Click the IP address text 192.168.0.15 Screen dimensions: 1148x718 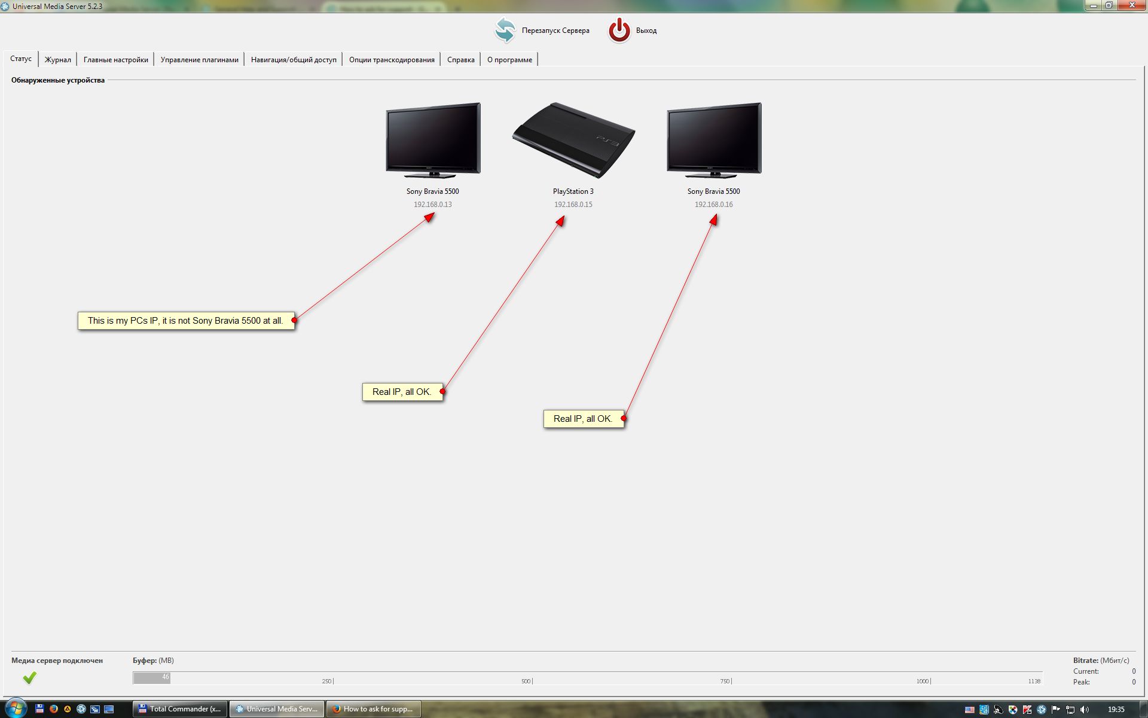(x=573, y=205)
